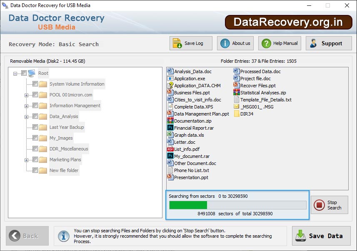The width and height of the screenshot is (357, 251).
Task: Check the Data_Analysis folder checkbox
Action: (35, 116)
